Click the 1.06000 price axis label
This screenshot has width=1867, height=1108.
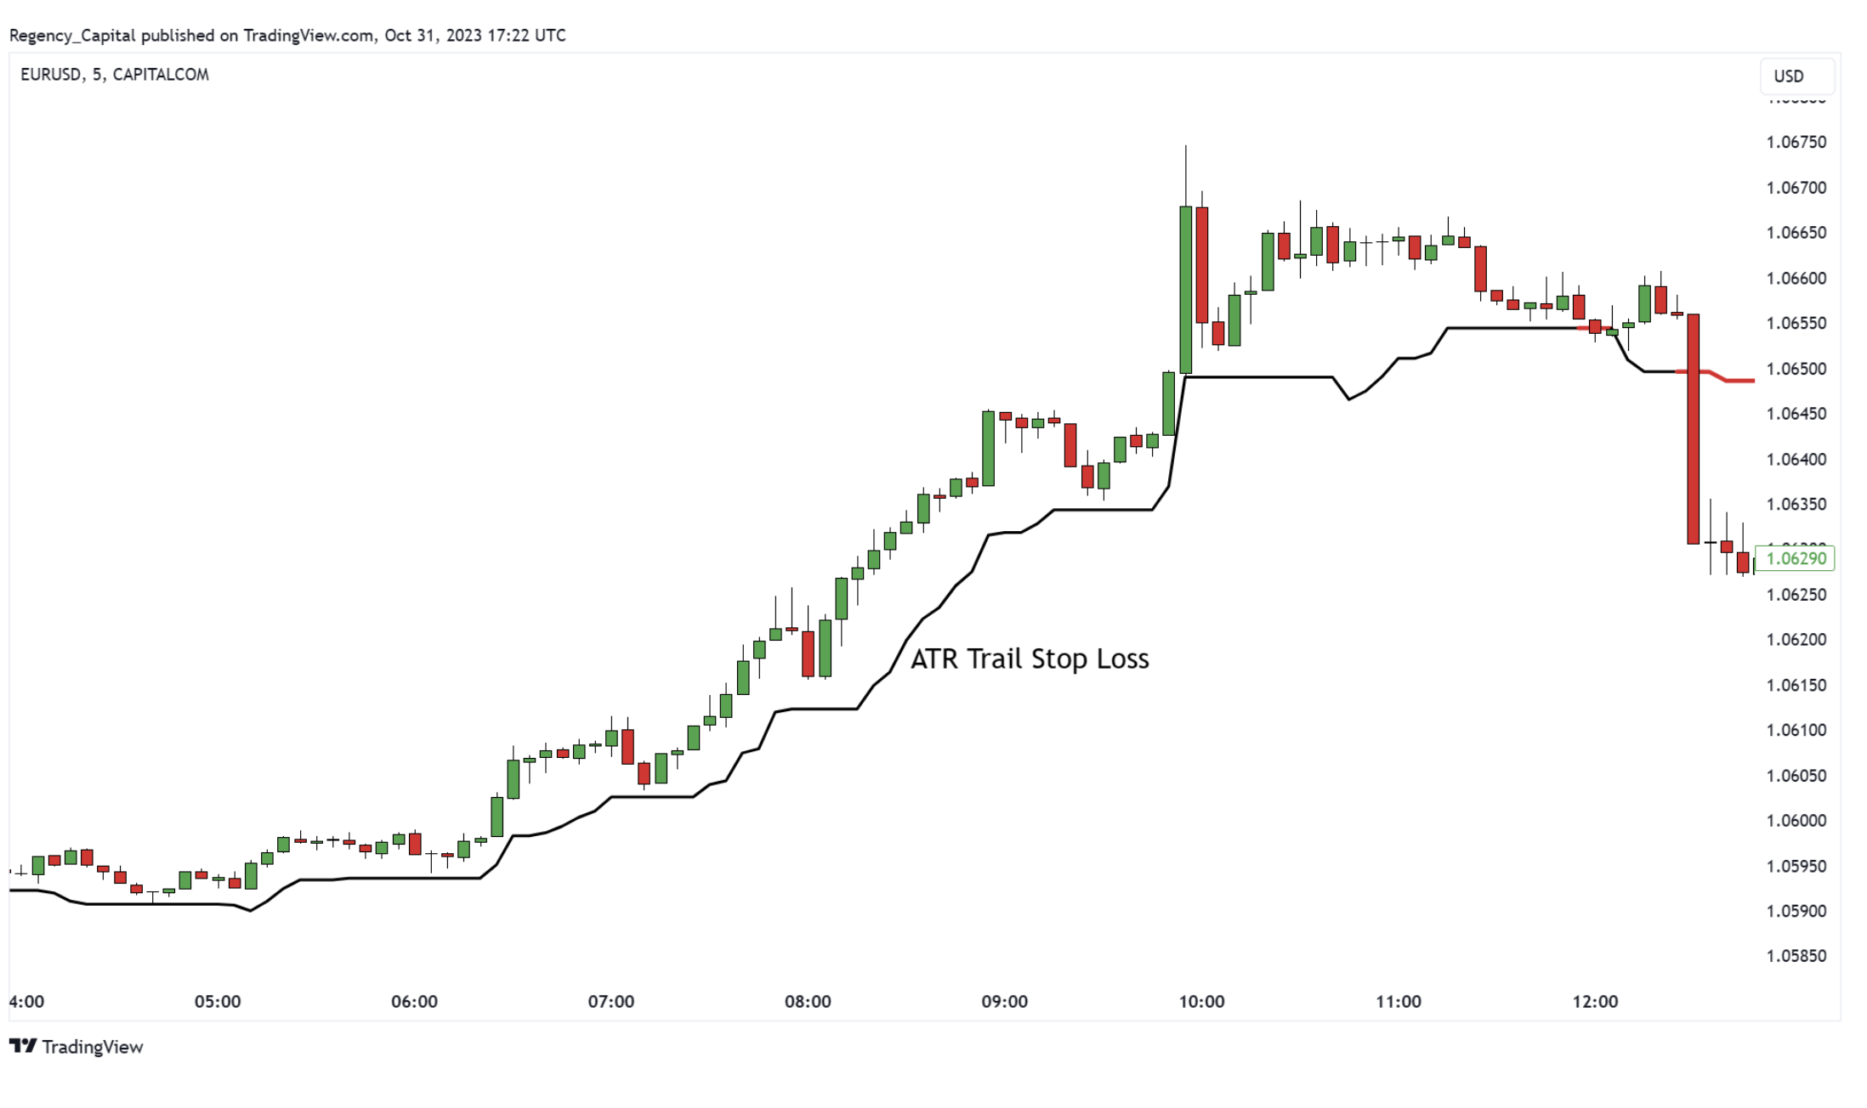point(1796,821)
